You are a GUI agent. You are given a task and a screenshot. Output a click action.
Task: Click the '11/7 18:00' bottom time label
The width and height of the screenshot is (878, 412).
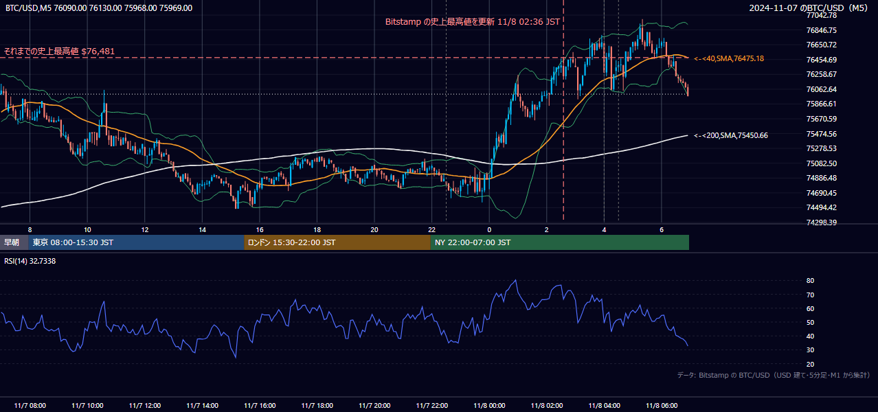(x=317, y=406)
